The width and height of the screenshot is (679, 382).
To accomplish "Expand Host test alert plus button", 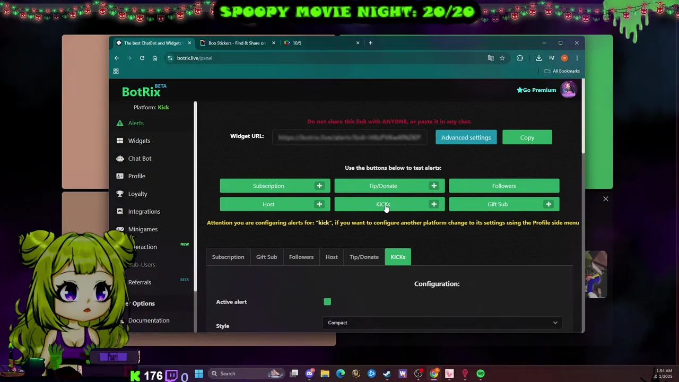I will pos(319,204).
